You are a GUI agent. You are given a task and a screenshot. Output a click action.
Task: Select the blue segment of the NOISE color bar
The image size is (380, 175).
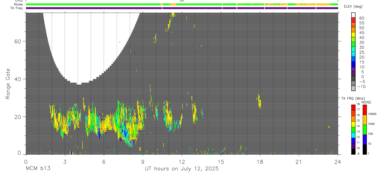[x=365, y=139]
